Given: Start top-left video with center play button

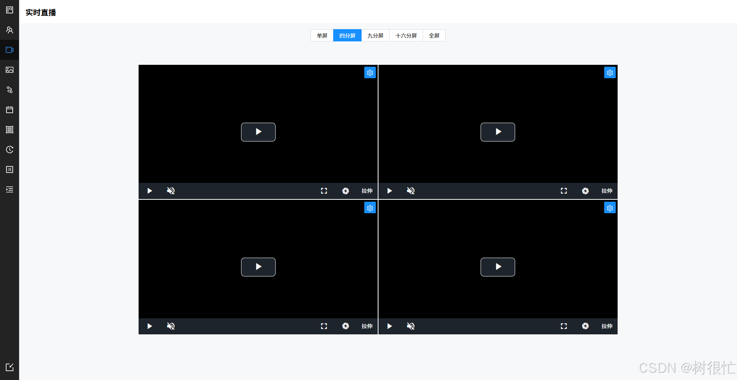Looking at the screenshot, I should (258, 132).
